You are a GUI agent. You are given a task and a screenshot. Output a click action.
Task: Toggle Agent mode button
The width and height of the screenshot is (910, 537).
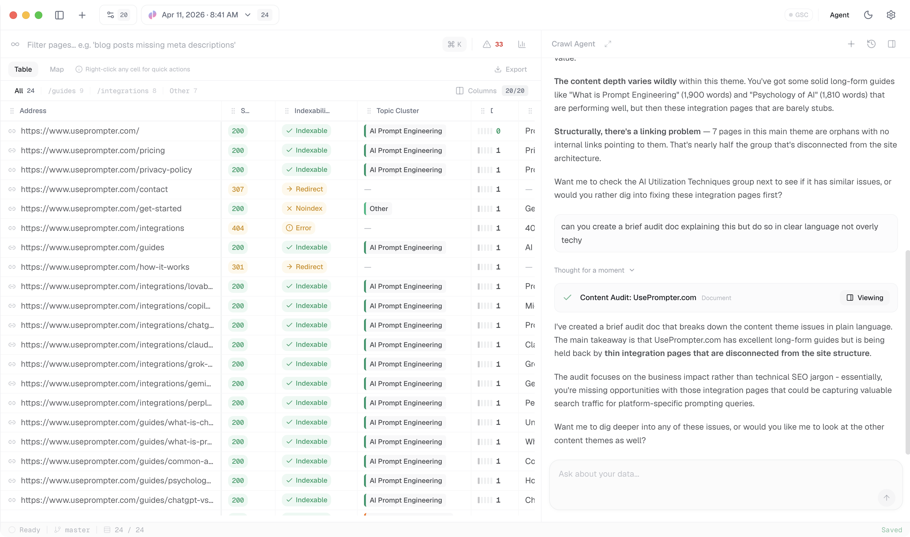(839, 15)
